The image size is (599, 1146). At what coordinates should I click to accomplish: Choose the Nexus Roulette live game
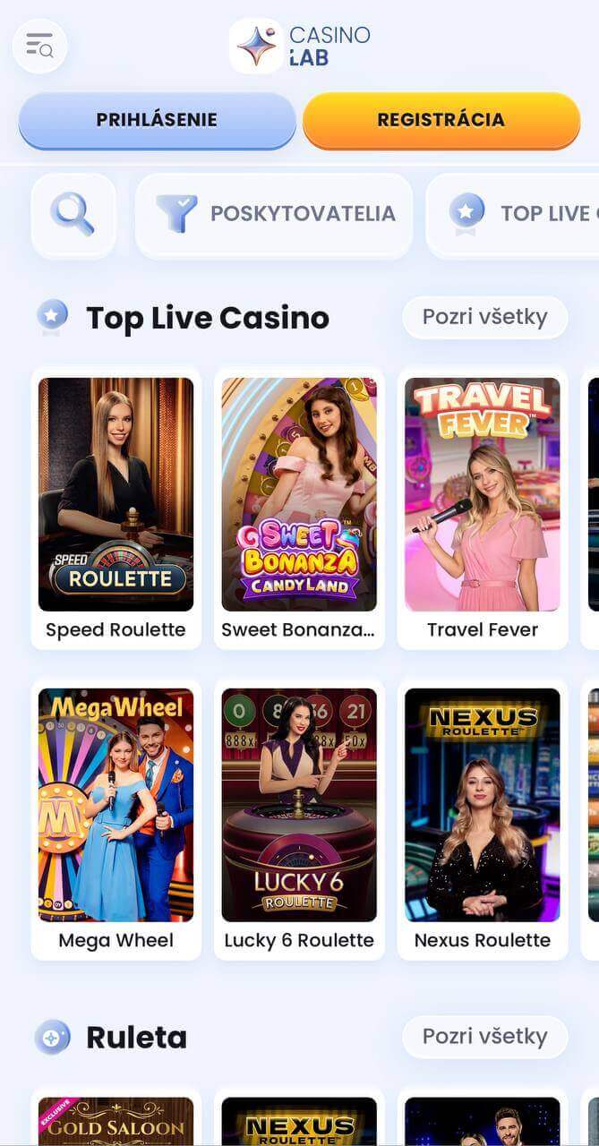pyautogui.click(x=483, y=819)
